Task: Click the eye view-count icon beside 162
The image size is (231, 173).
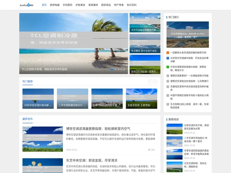Action: tap(149, 150)
